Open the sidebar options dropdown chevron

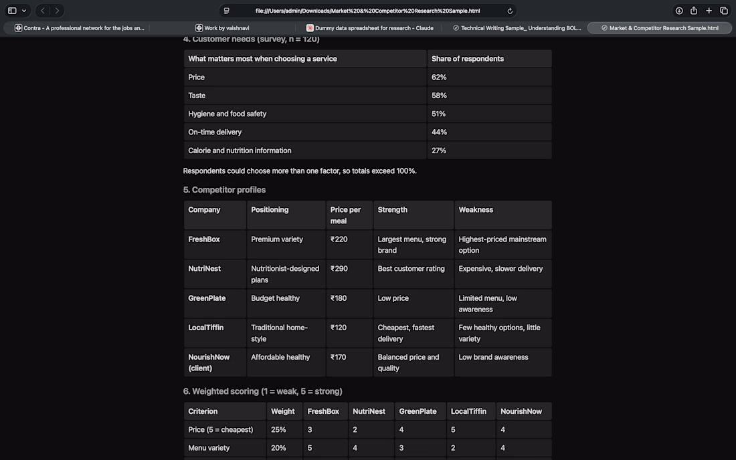pyautogui.click(x=24, y=10)
